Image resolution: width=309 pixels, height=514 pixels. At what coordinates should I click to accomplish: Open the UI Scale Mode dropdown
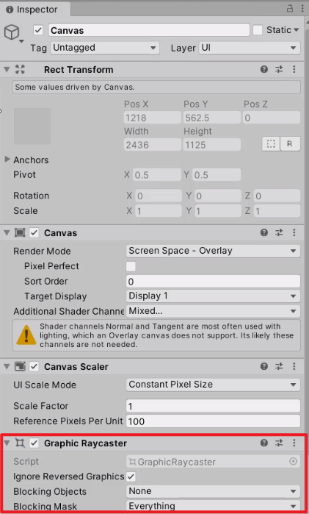(213, 385)
